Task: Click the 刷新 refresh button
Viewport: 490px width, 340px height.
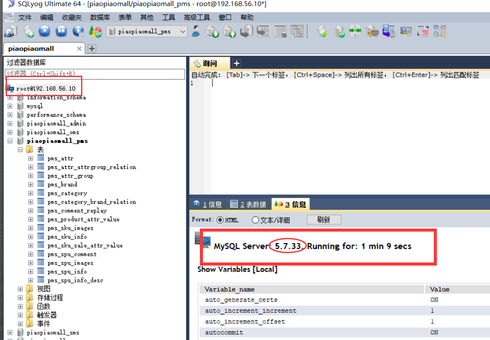Action: [x=324, y=219]
